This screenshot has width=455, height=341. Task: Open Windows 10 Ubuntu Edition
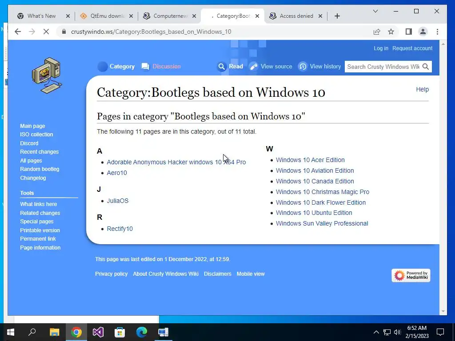point(314,213)
